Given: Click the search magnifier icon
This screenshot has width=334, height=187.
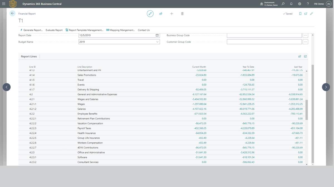Looking at the screenshot, I should tap(283, 4).
